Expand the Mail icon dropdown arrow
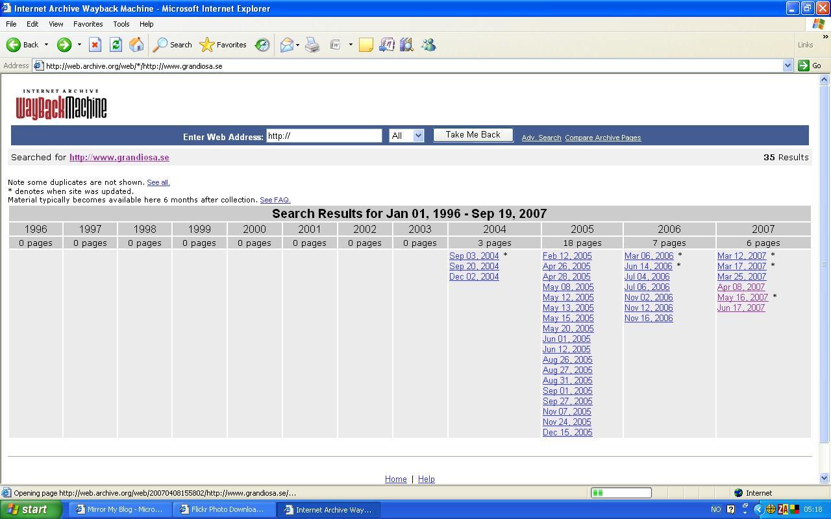 pos(297,45)
